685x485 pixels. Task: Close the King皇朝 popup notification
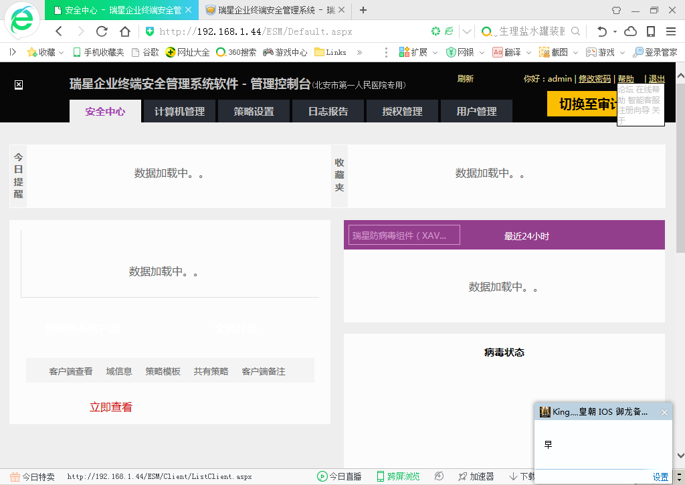tap(664, 412)
